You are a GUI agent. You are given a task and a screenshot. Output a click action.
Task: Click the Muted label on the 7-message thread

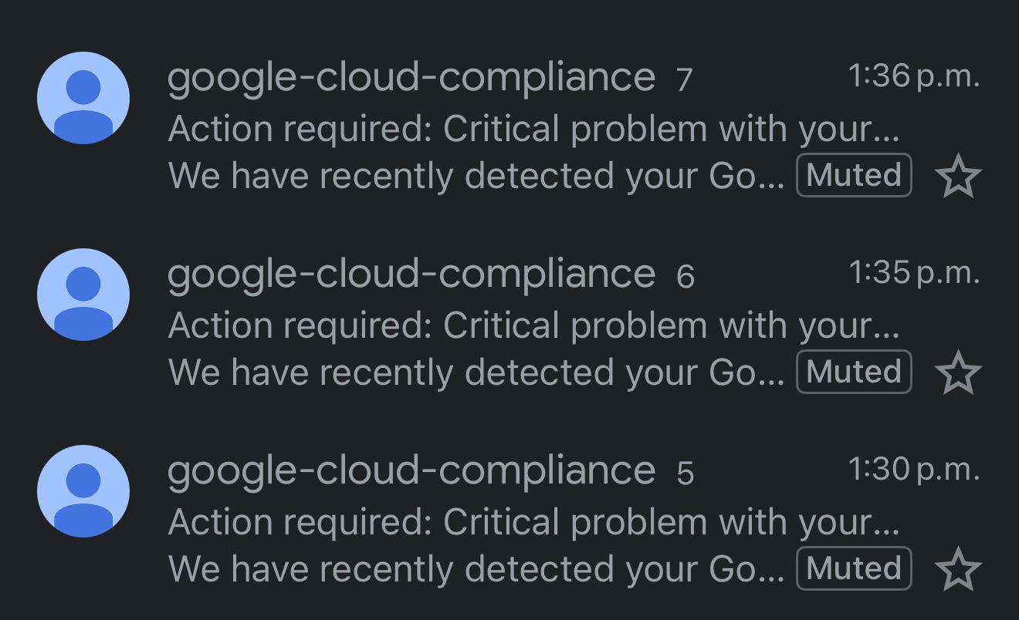pyautogui.click(x=854, y=175)
